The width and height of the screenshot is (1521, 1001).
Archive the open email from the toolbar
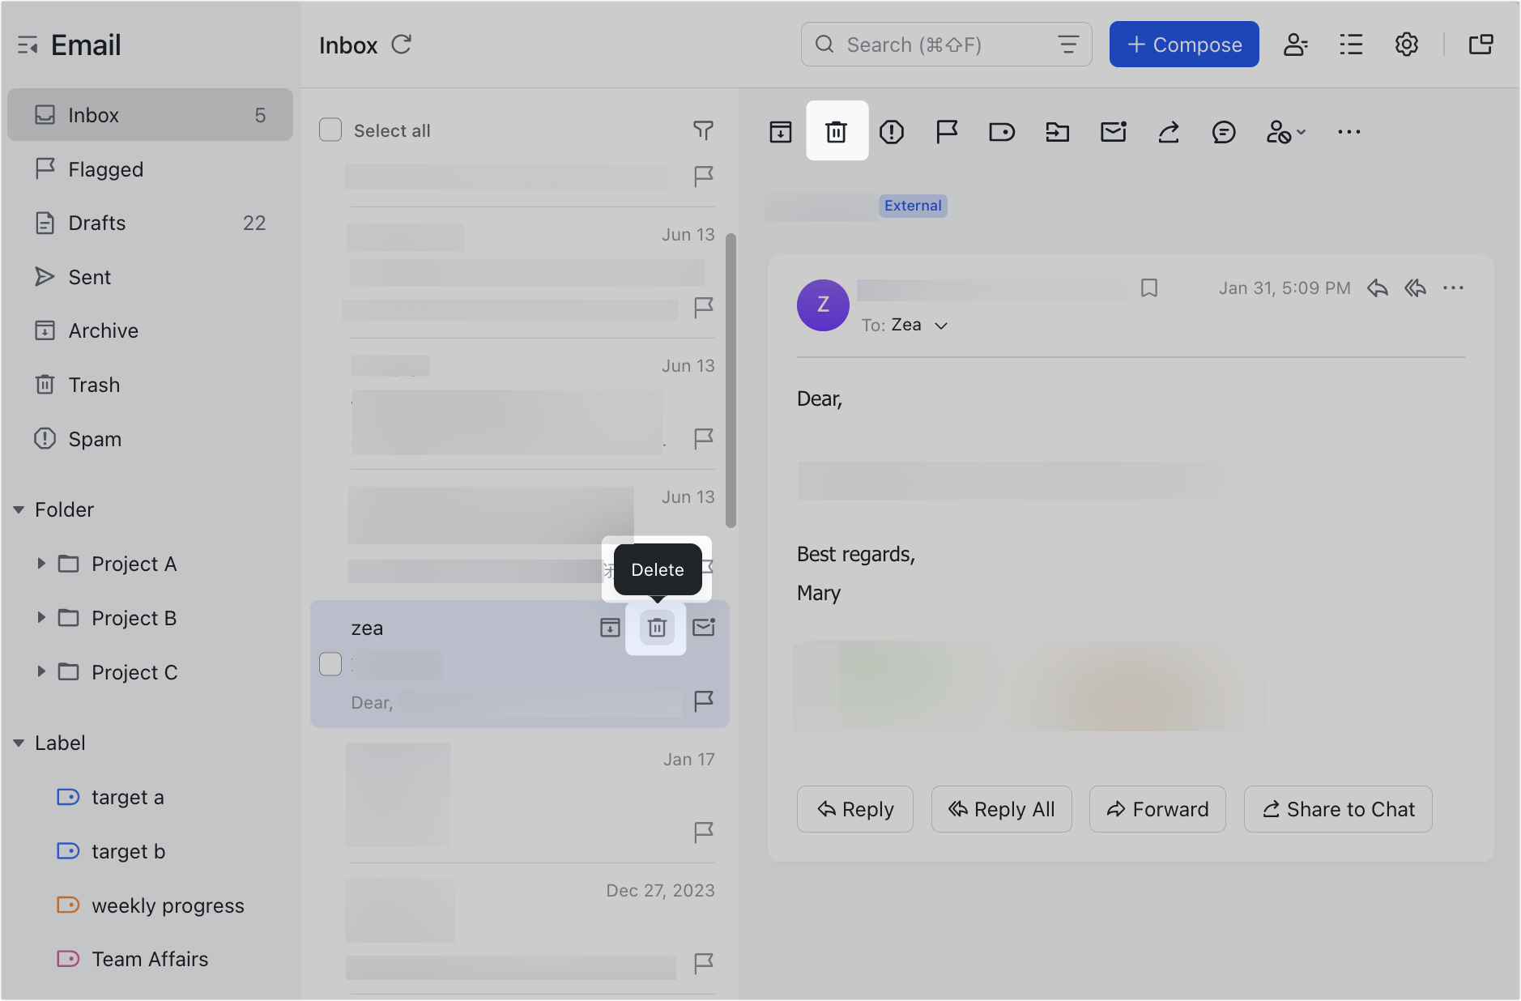780,130
